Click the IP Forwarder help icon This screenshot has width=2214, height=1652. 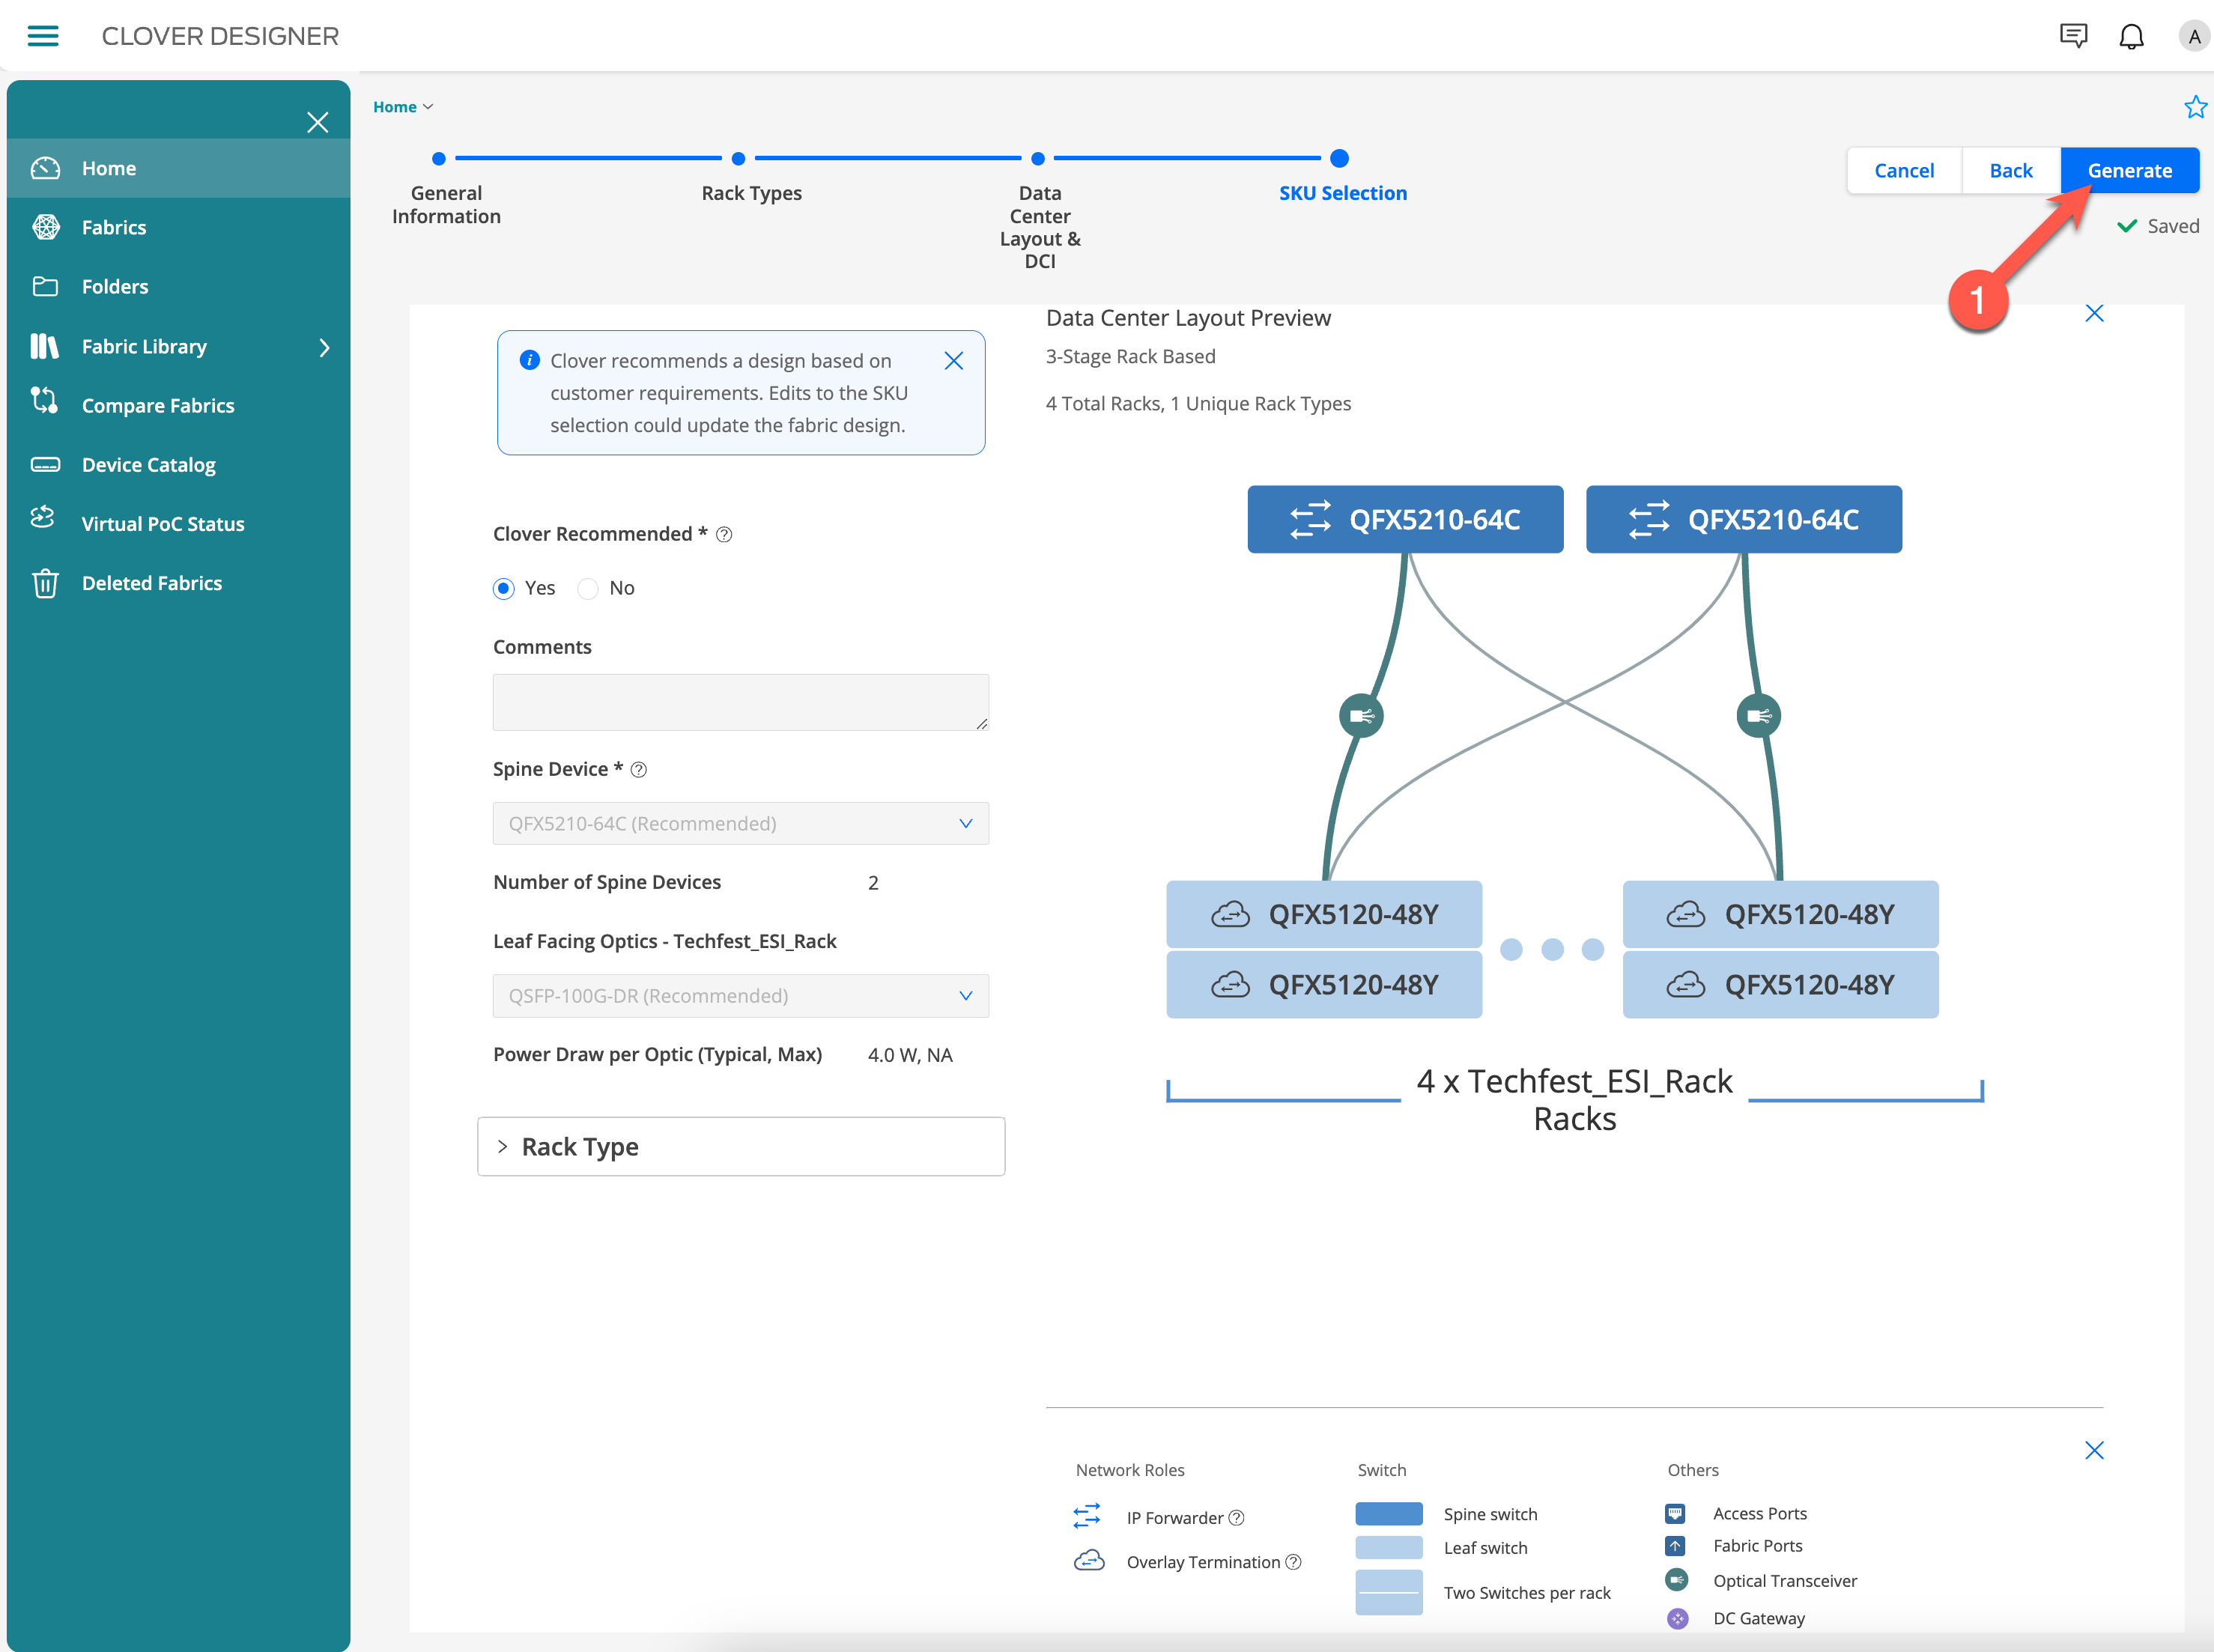pos(1237,1518)
